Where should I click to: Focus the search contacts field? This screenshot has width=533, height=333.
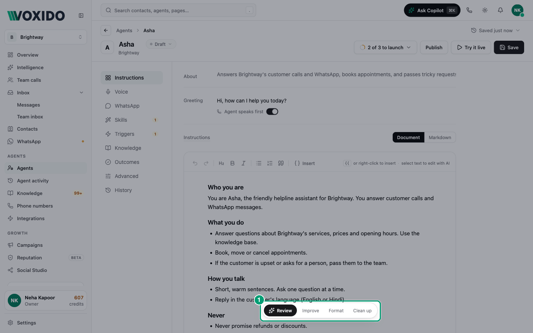178,10
